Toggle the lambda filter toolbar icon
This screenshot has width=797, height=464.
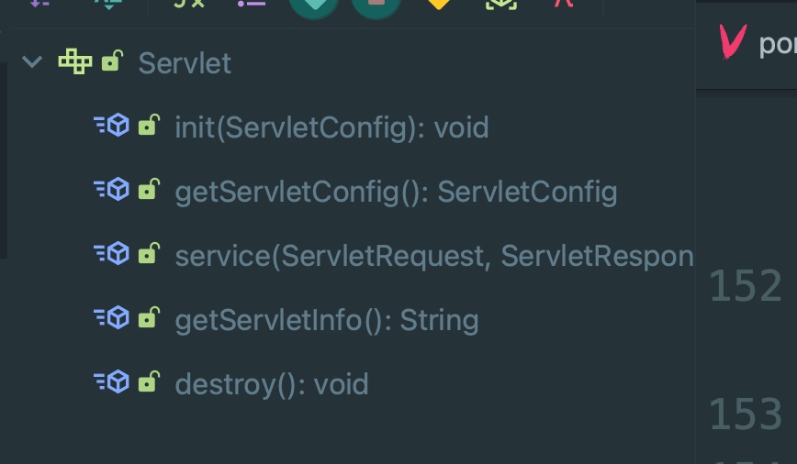(562, 4)
